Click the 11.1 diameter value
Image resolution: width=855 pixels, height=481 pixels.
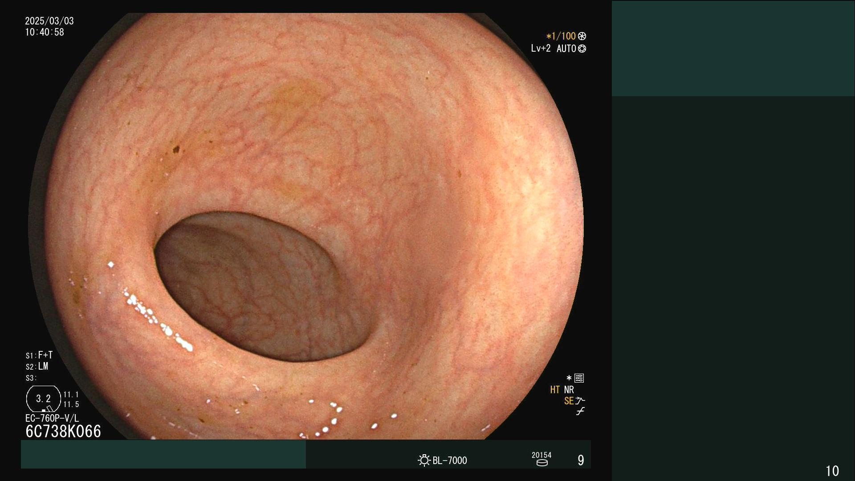(71, 395)
